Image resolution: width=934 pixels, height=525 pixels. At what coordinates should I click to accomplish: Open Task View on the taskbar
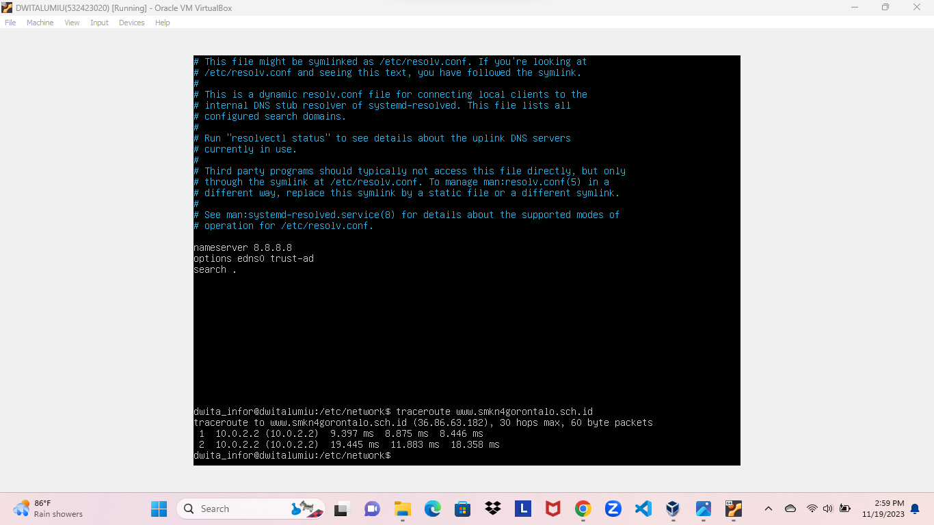tap(341, 509)
